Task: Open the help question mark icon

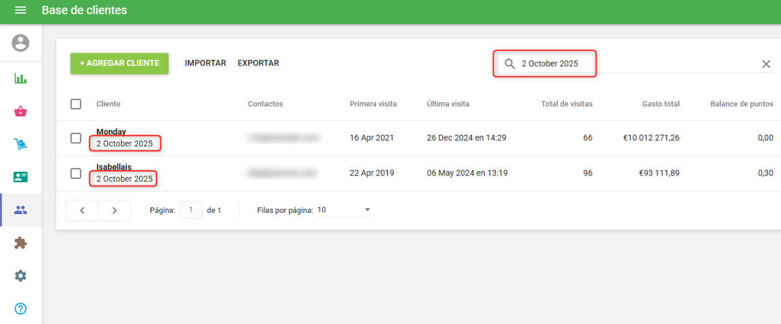Action: point(21,308)
